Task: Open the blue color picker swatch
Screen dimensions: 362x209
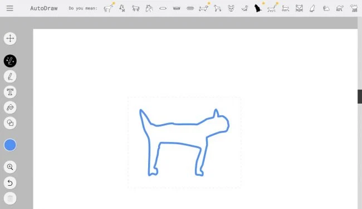Action: pos(10,145)
